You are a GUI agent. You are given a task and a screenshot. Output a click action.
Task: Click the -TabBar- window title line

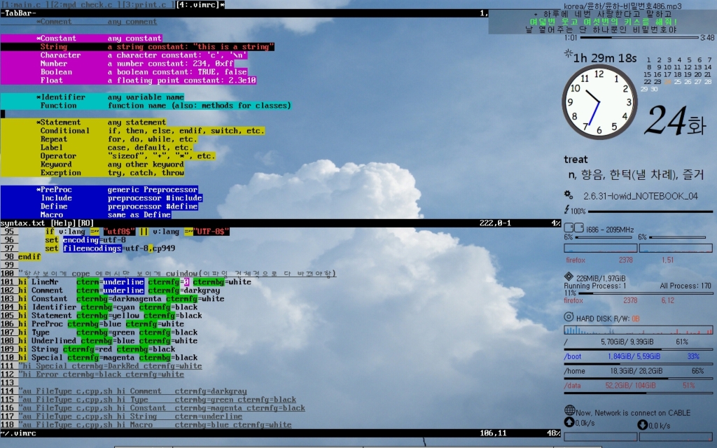[244, 13]
